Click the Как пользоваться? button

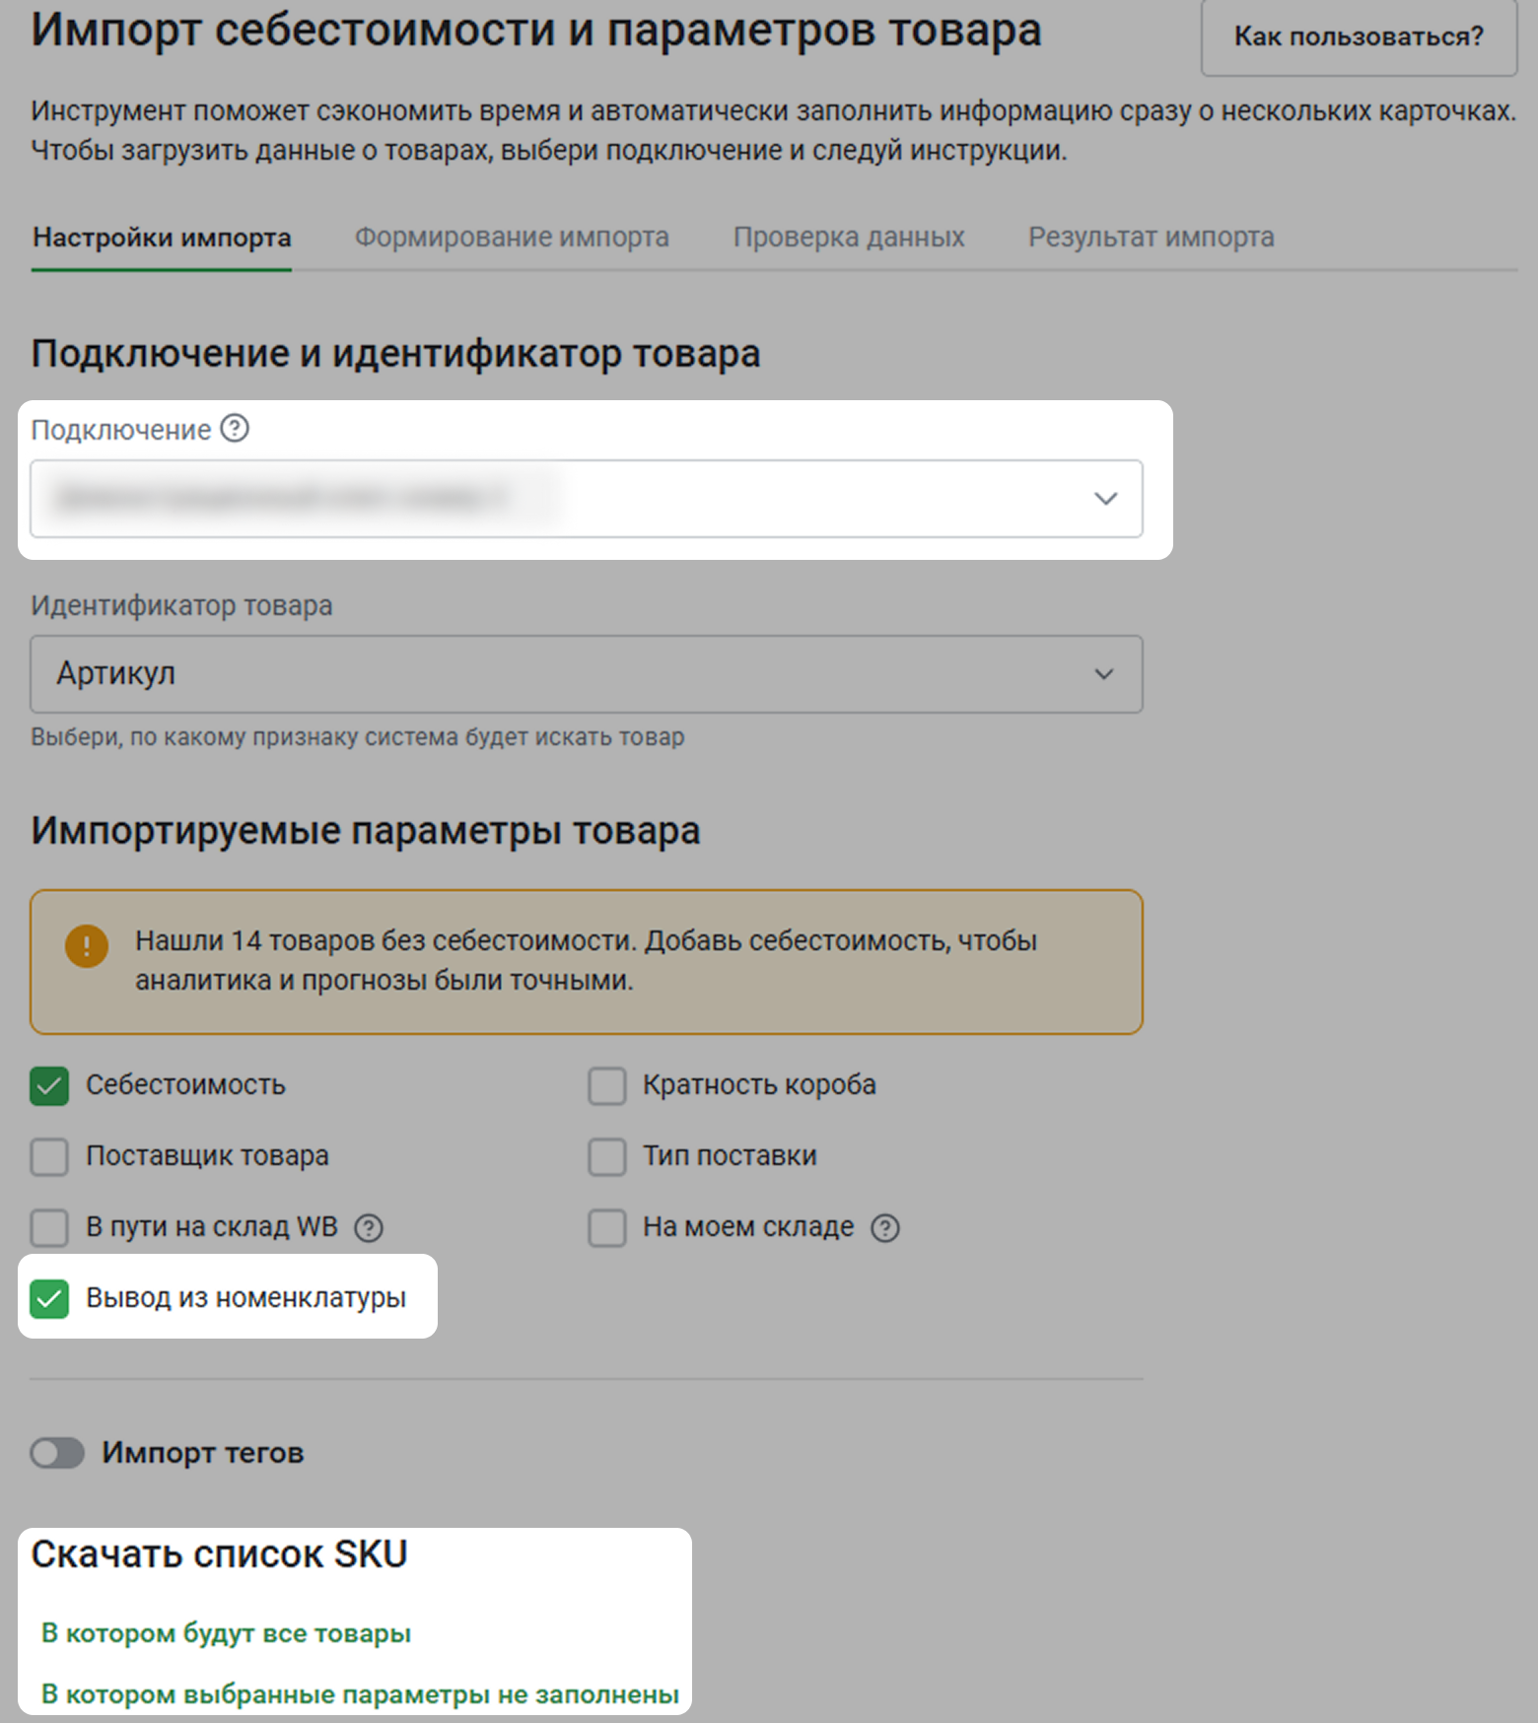1359,37
